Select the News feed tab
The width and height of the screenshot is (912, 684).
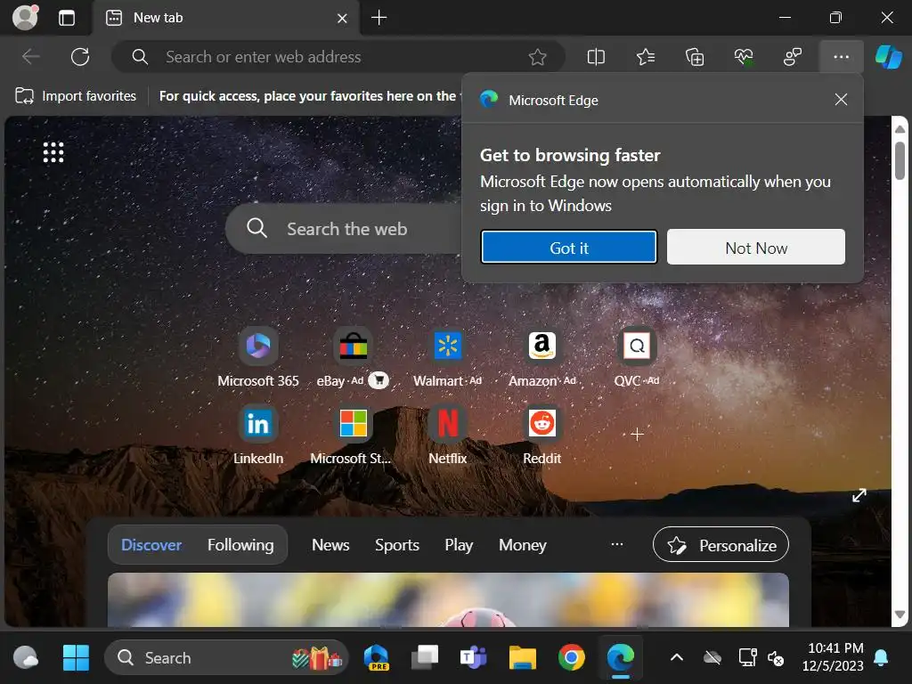click(330, 545)
